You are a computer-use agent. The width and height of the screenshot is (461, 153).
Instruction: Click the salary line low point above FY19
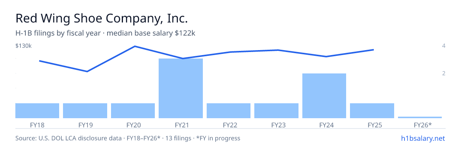coord(87,71)
